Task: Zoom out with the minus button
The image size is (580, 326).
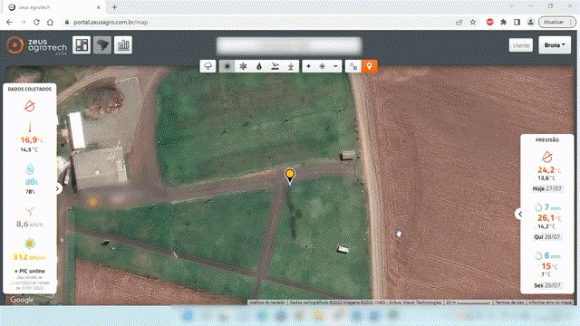Action: [335, 66]
